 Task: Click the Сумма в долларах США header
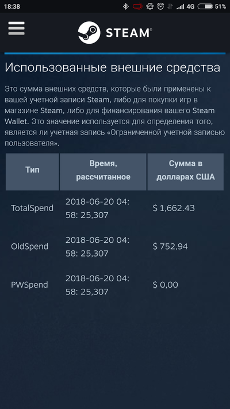click(185, 171)
